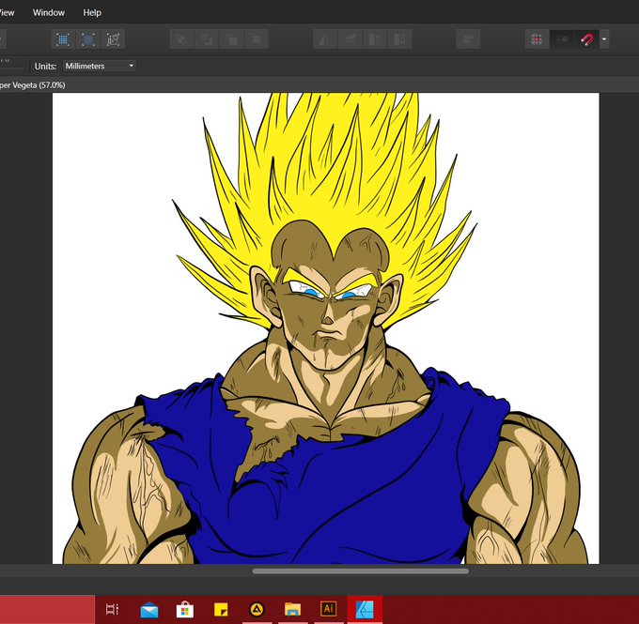Toggle the red magnet Snapping icon

[x=586, y=39]
